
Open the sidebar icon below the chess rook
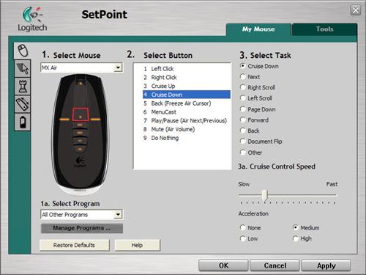point(23,104)
